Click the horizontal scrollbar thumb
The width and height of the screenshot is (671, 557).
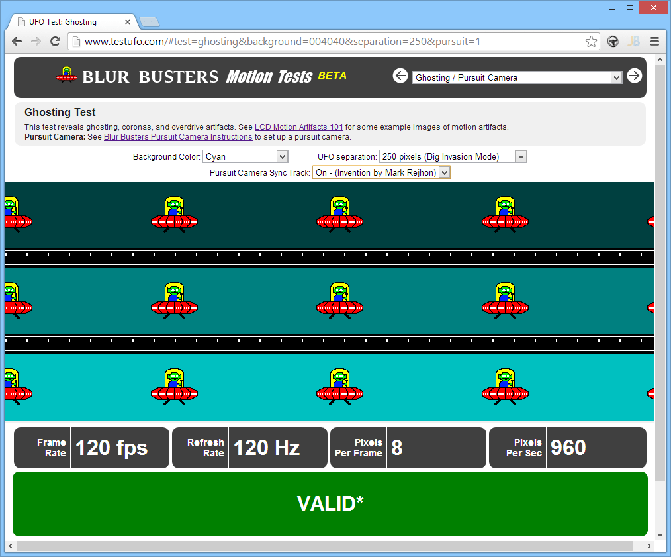pos(324,546)
